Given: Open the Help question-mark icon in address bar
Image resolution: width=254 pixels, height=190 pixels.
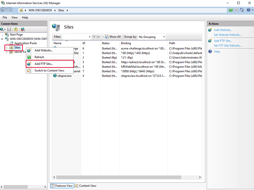Looking at the screenshot, I should coord(248,10).
